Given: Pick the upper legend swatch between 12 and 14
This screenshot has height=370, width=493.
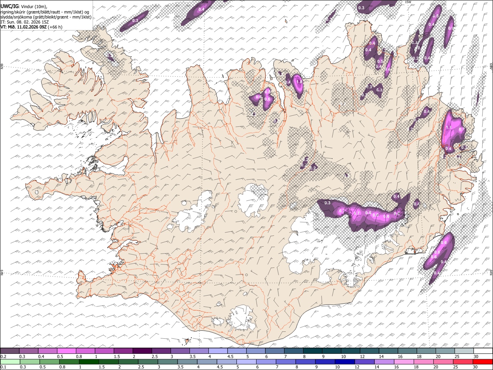Looking at the screenshot, I should coord(369,351).
